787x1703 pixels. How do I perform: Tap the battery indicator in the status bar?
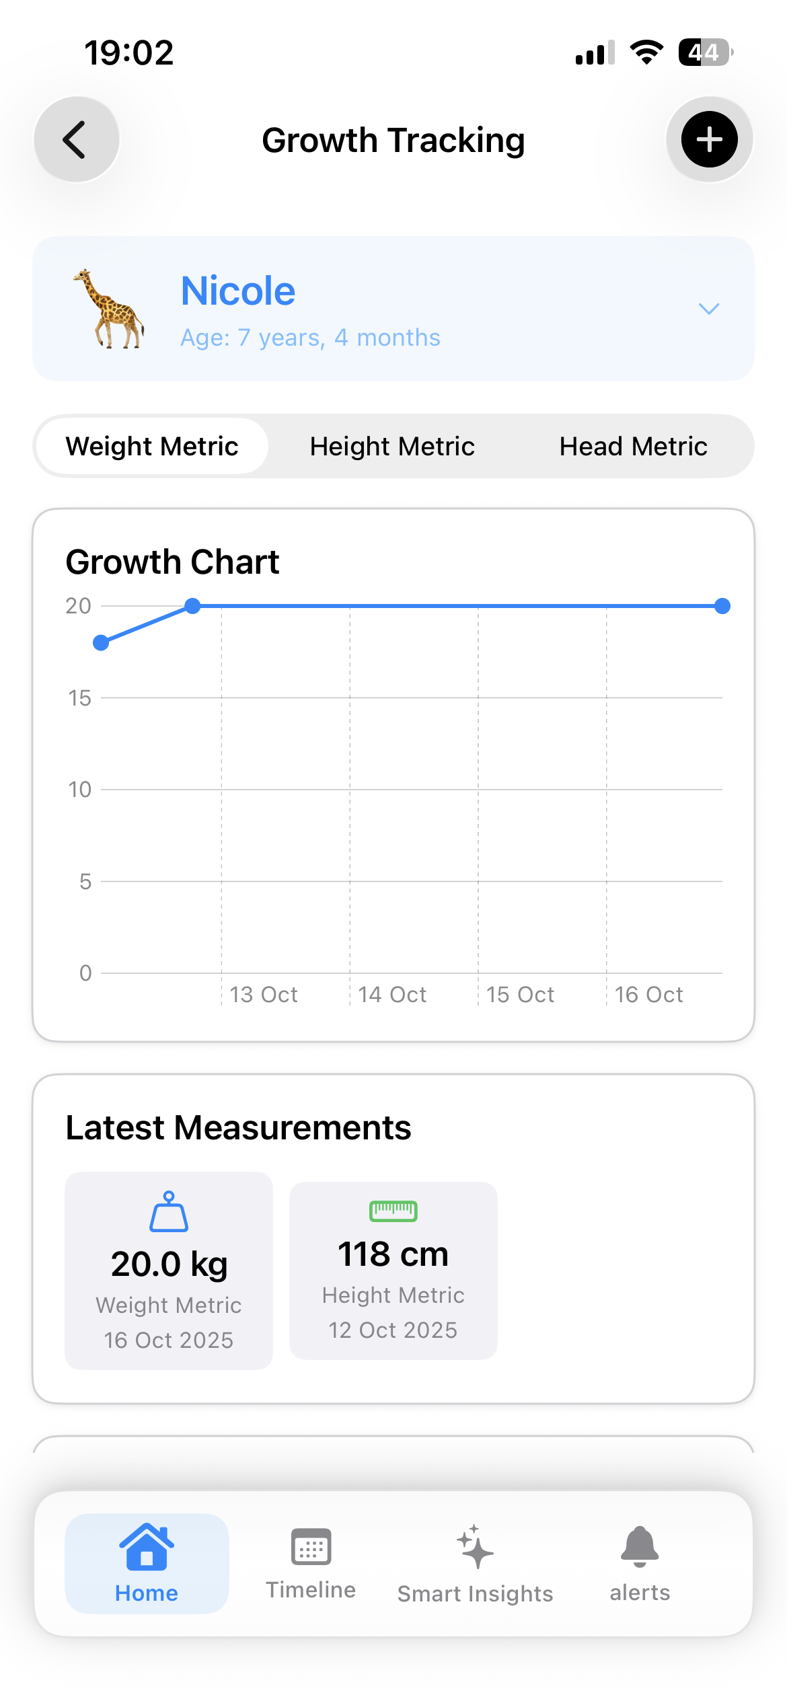pos(703,50)
